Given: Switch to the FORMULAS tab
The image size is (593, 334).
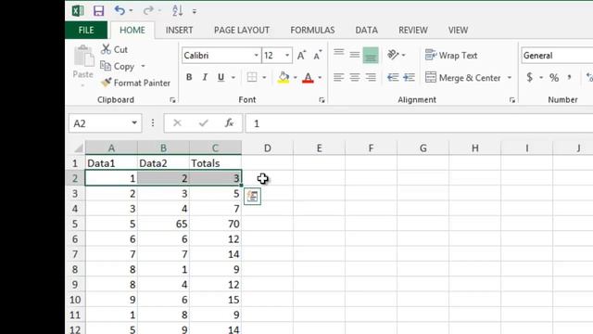Looking at the screenshot, I should (312, 31).
